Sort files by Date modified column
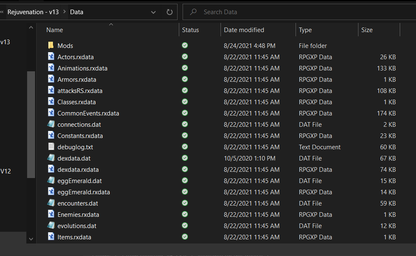 click(x=244, y=30)
